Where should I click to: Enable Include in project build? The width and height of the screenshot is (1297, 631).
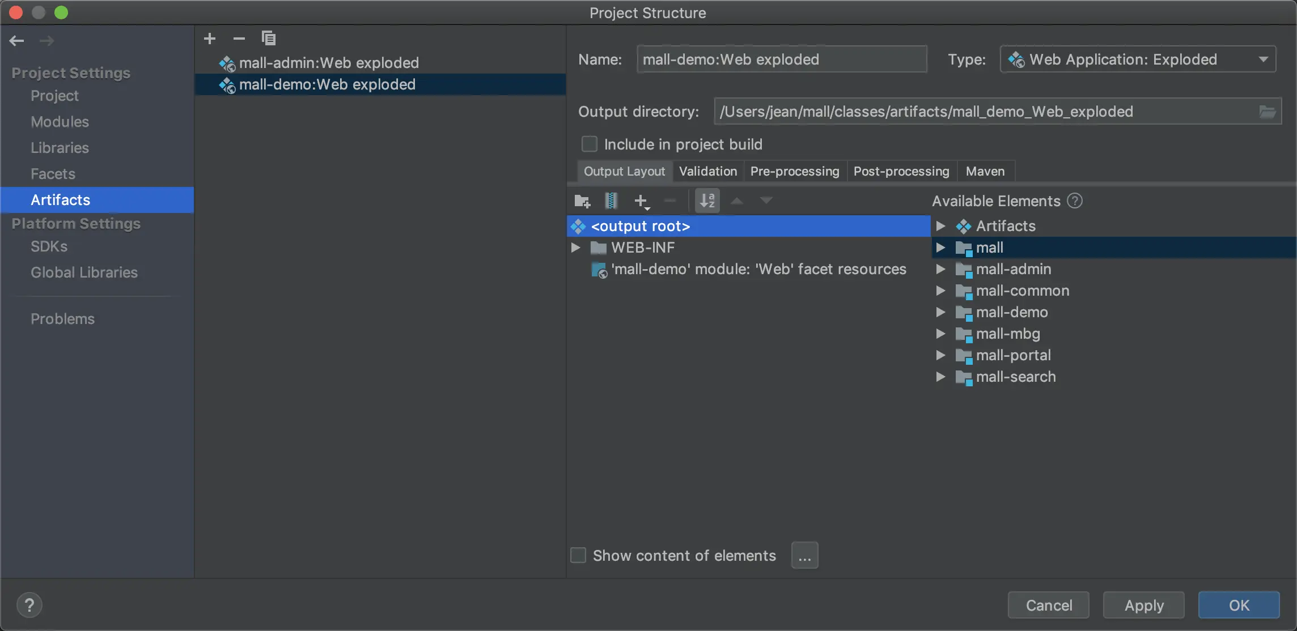(x=590, y=144)
